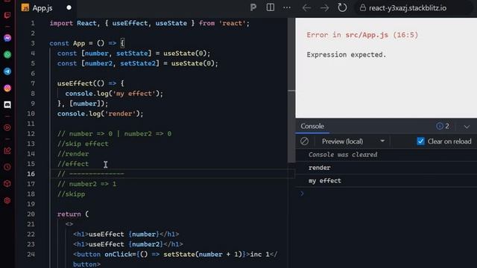
Task: Open WhatsApp from the sidebar
Action: click(x=7, y=54)
